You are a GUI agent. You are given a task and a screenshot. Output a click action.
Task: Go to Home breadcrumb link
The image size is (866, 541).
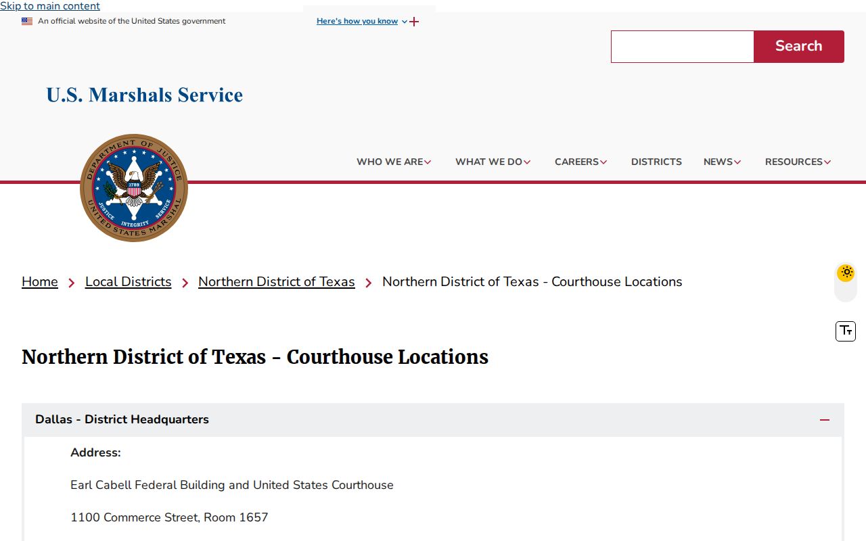[40, 282]
